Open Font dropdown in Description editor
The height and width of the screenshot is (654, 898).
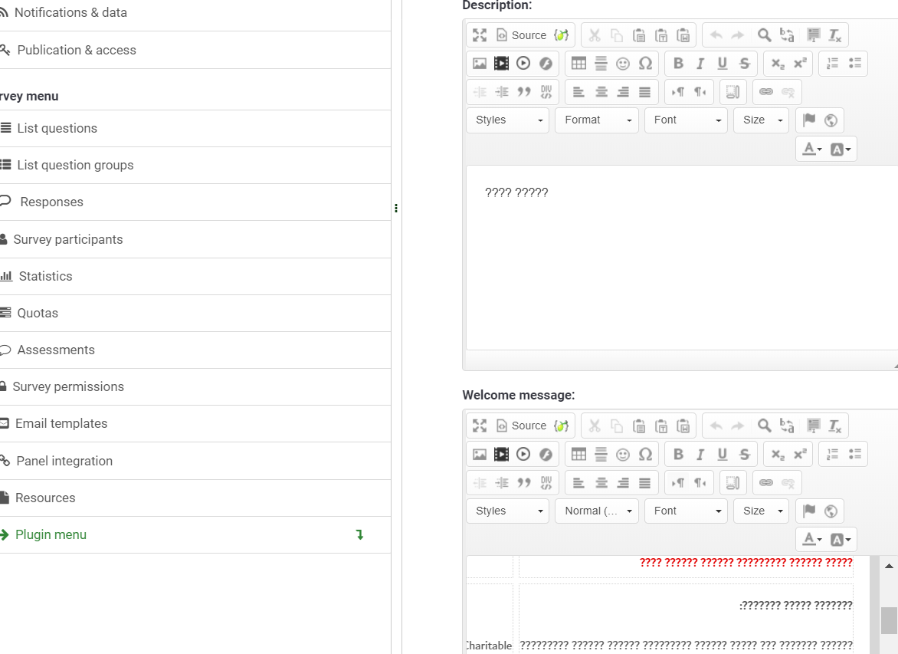point(686,120)
